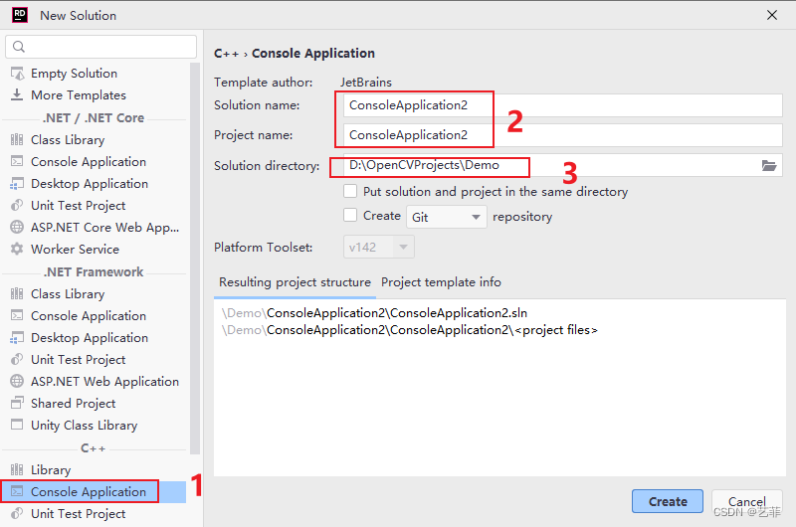This screenshot has height=527, width=796.
Task: Click the More Templates download icon
Action: coord(17,94)
